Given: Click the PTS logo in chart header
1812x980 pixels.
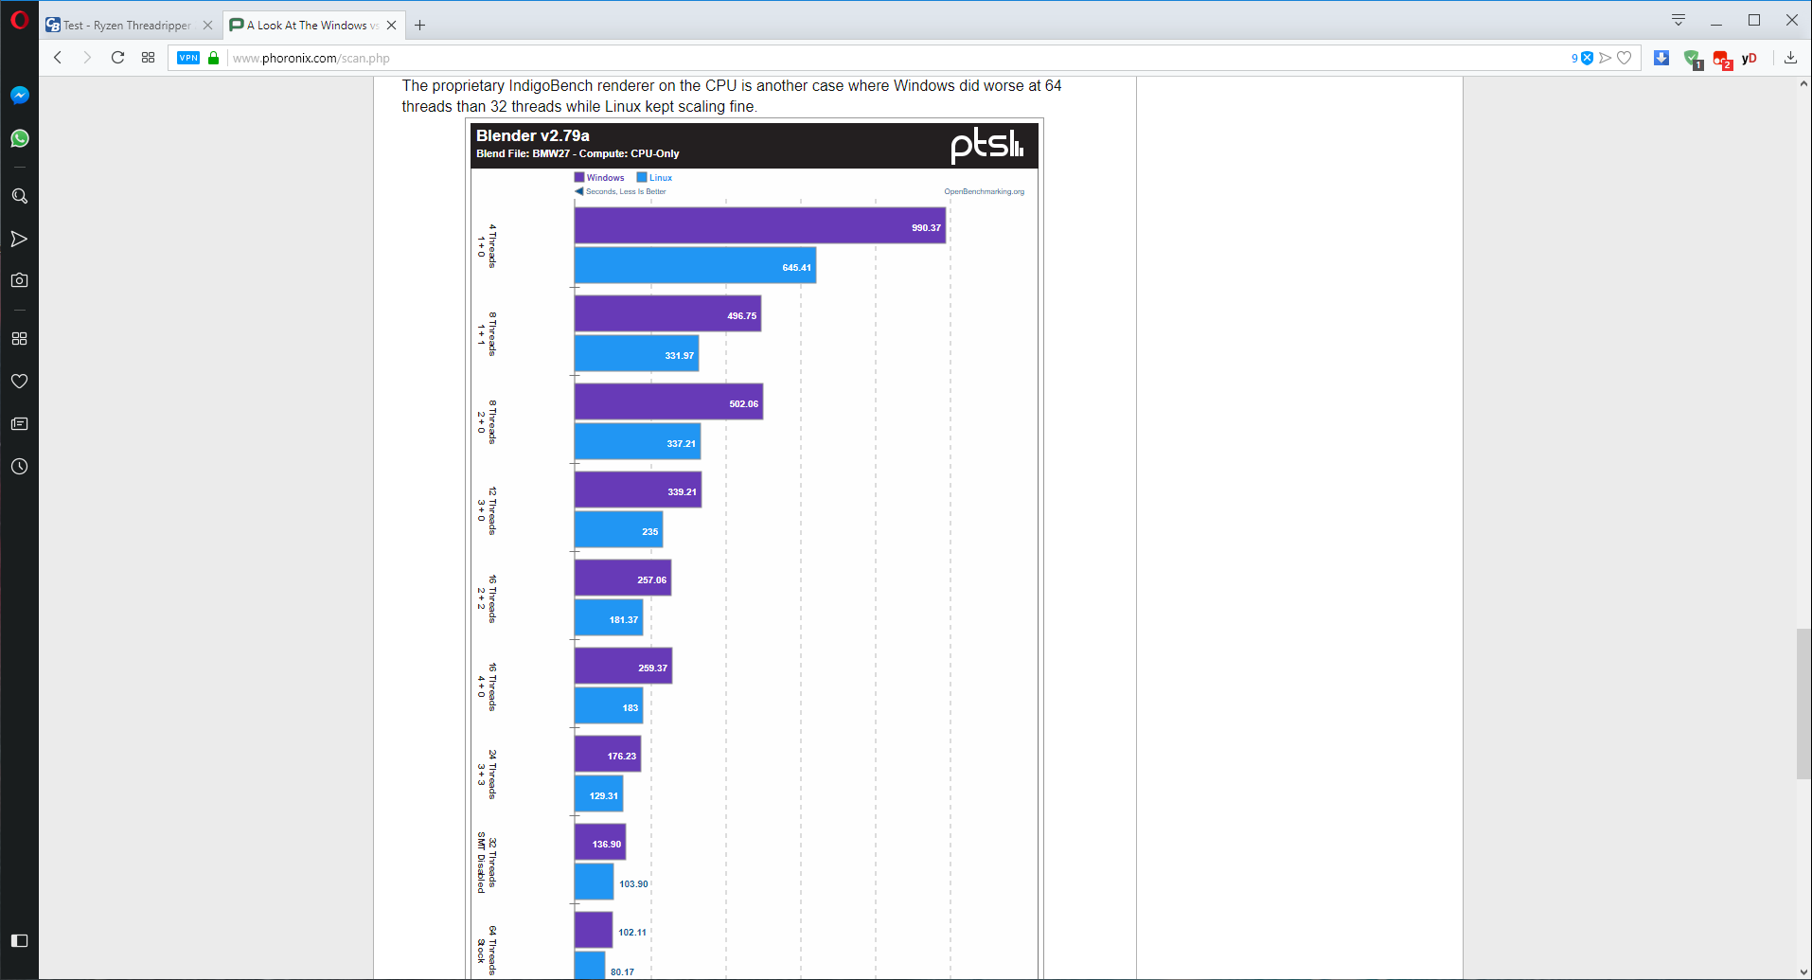Looking at the screenshot, I should point(986,145).
